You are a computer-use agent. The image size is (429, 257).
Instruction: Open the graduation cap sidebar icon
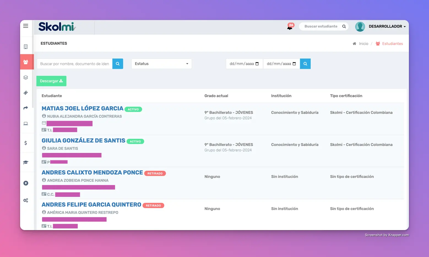(x=26, y=163)
